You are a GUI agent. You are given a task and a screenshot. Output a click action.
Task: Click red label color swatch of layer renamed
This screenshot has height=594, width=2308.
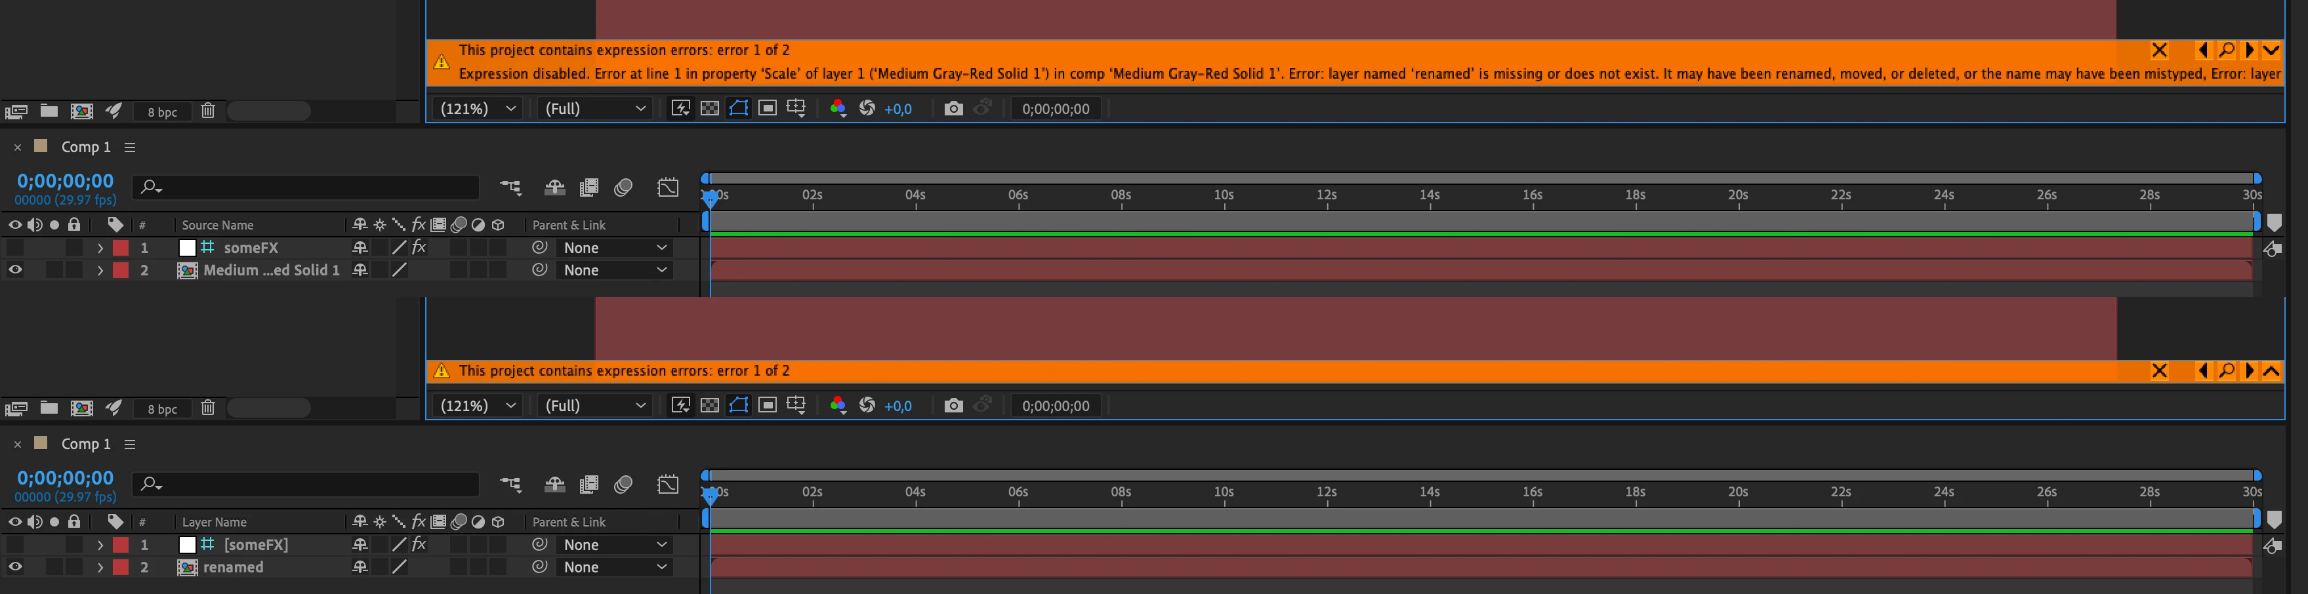tap(121, 567)
